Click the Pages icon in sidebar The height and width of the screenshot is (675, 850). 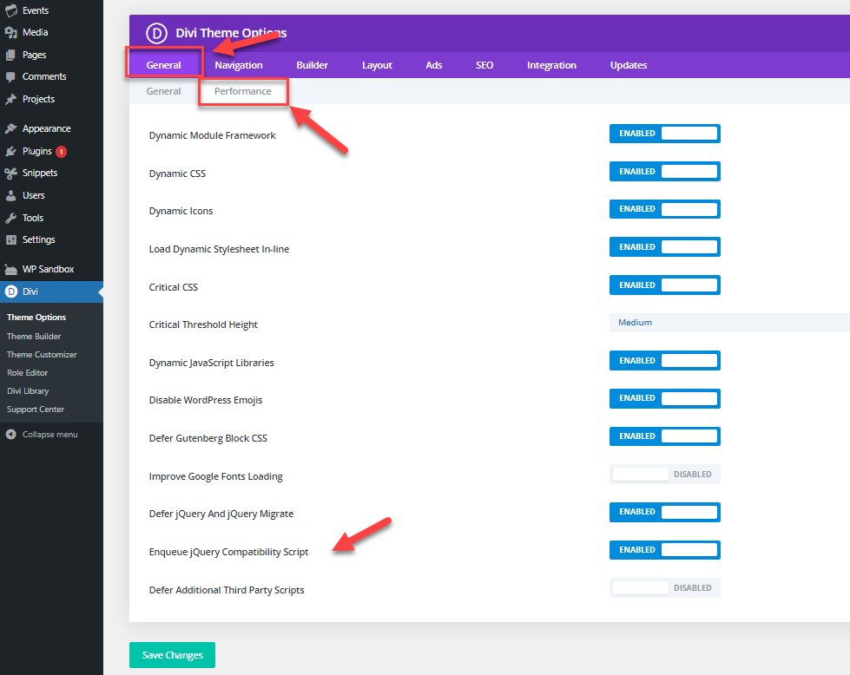point(10,55)
